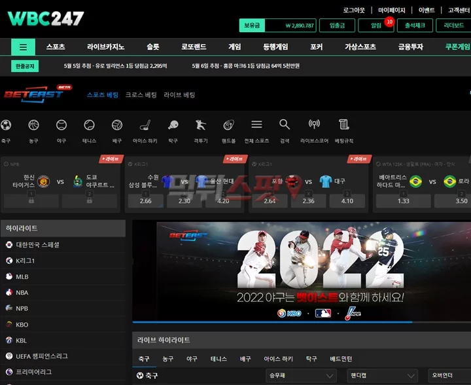Switch to 크로스 베팅 tab
Viewport: 471px width, 385px height.
click(141, 95)
